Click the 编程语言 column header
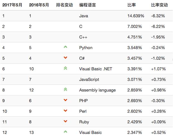173x137 pixels. pyautogui.click(x=87, y=5)
